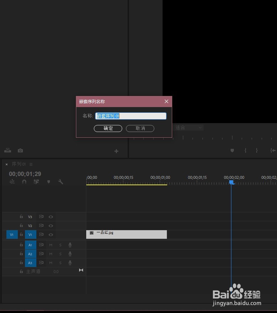Solo audio track A2
277x313 pixels.
60,254
